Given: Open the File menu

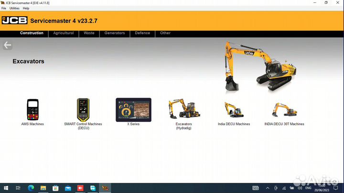Looking at the screenshot, I should tap(4, 8).
